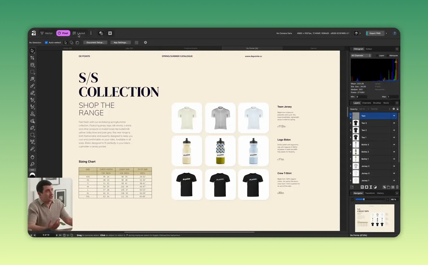This screenshot has width=428, height=265.
Task: Delete layer with the trash icon
Action: pos(397,187)
